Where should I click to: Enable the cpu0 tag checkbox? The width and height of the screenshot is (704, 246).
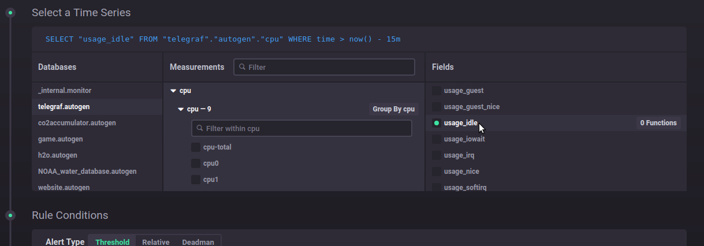tap(196, 163)
